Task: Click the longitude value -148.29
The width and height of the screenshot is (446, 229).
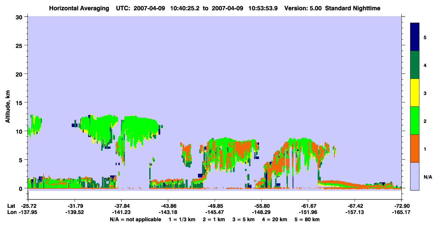Action: point(261,212)
